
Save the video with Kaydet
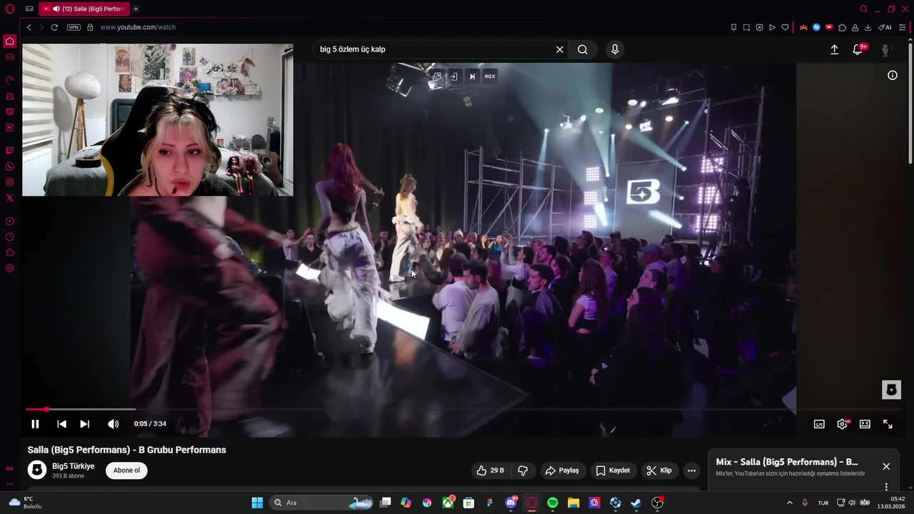pos(613,470)
